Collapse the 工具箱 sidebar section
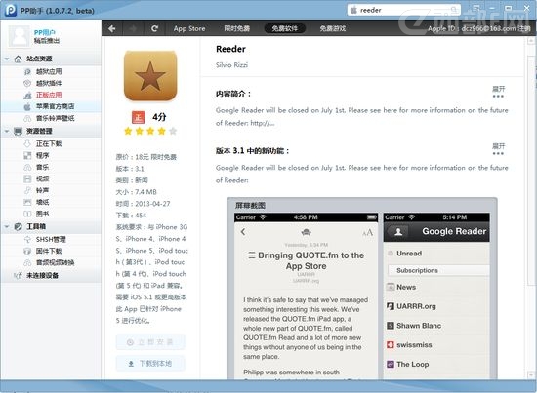 7,226
